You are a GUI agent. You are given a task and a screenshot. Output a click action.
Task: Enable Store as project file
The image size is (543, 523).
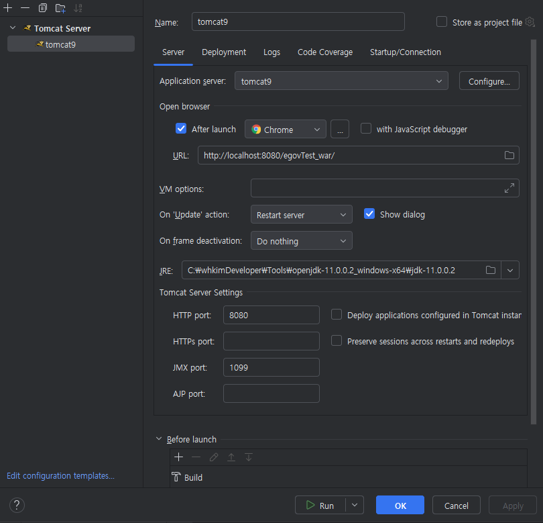coord(442,21)
